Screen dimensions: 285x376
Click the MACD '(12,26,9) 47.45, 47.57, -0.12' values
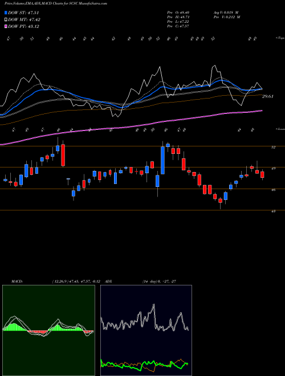(78, 281)
